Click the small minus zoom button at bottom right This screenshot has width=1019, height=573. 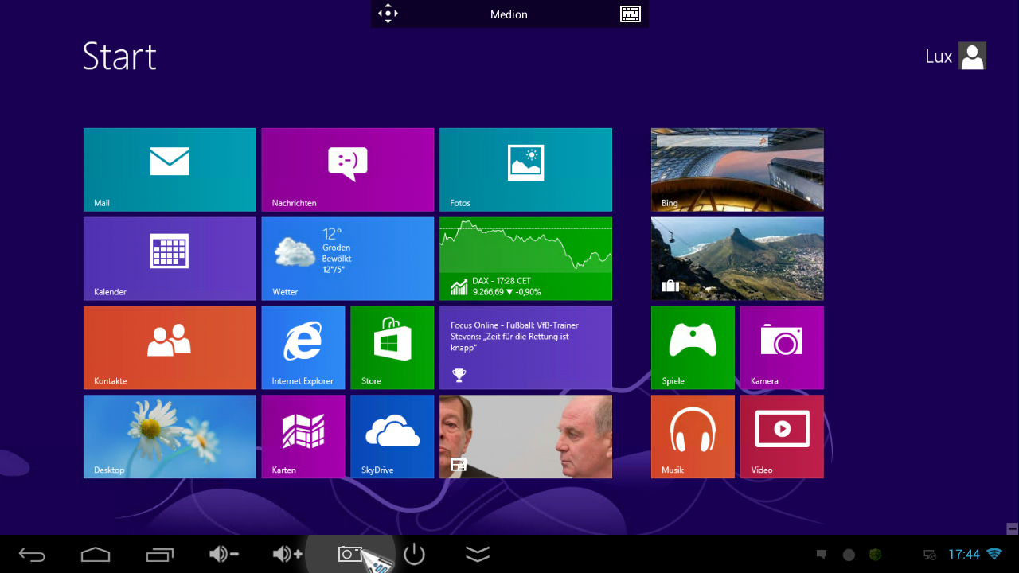[1013, 528]
